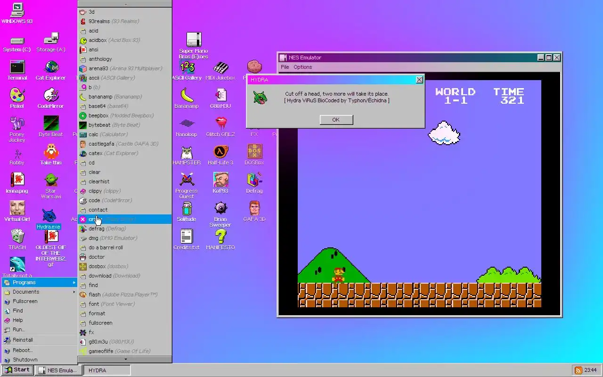This screenshot has width=603, height=377.
Task: Open Credits.txt file icon
Action: coord(187,240)
